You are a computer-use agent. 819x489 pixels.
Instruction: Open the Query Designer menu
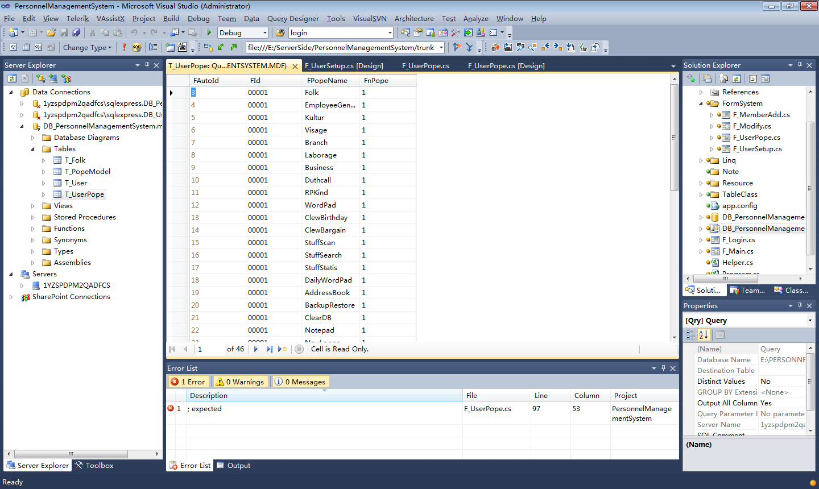tap(293, 19)
